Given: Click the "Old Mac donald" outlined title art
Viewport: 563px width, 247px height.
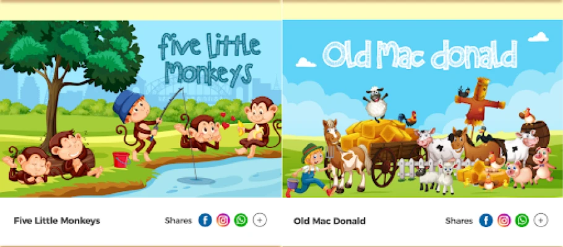Looking at the screenshot, I should tap(420, 54).
